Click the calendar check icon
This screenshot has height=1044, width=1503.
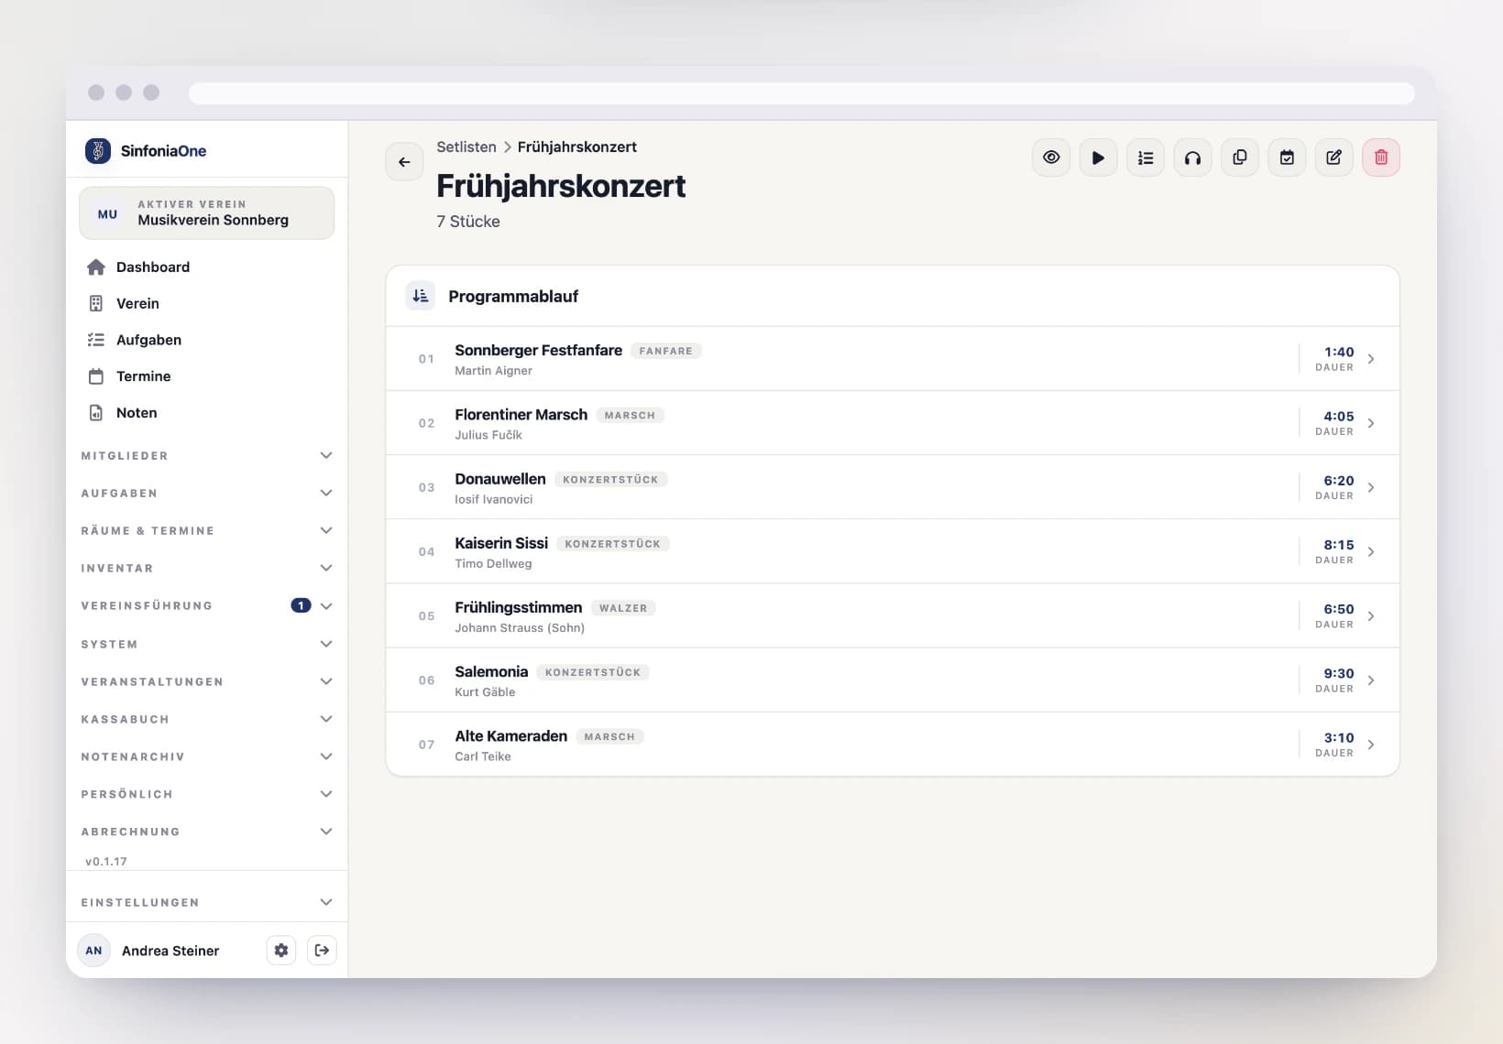pos(1287,158)
